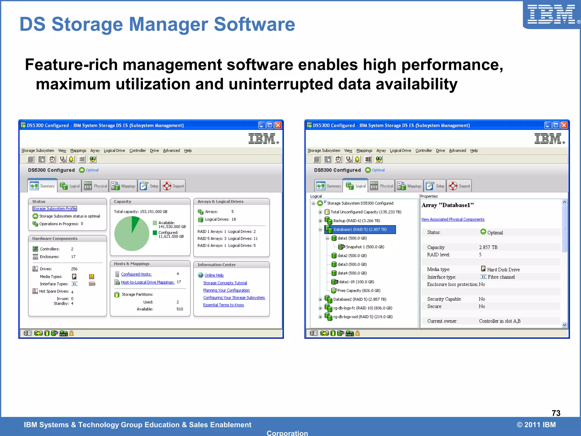The image size is (581, 436).
Task: Collapse the data1 (500.0 GB) logical drive node
Action: point(327,238)
